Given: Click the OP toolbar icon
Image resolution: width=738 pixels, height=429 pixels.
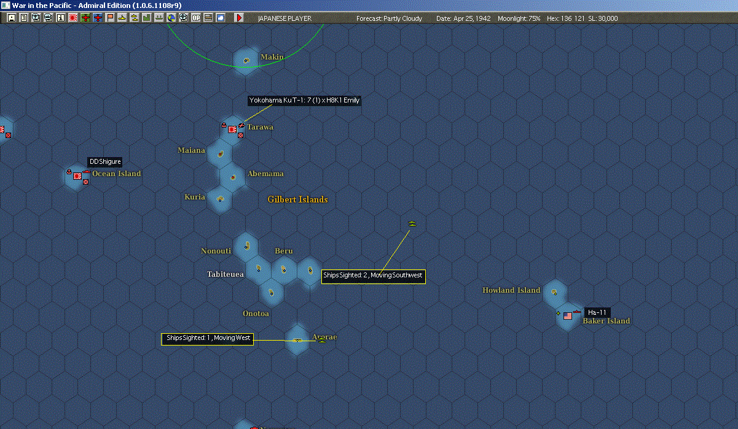Looking at the screenshot, I should tap(196, 18).
